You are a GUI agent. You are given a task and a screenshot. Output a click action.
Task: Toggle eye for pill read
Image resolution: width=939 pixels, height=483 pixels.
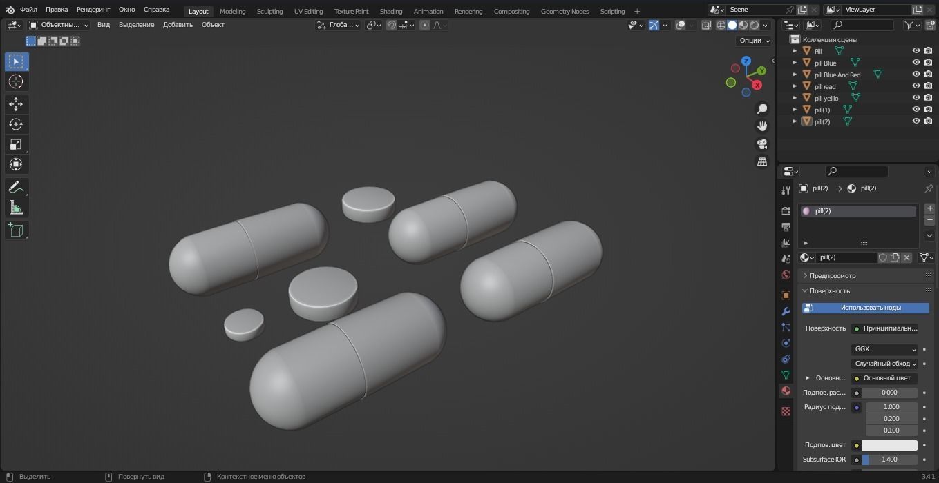pos(916,86)
